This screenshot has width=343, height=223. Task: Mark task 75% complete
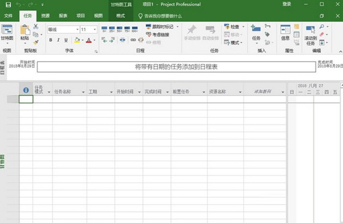(x=127, y=29)
